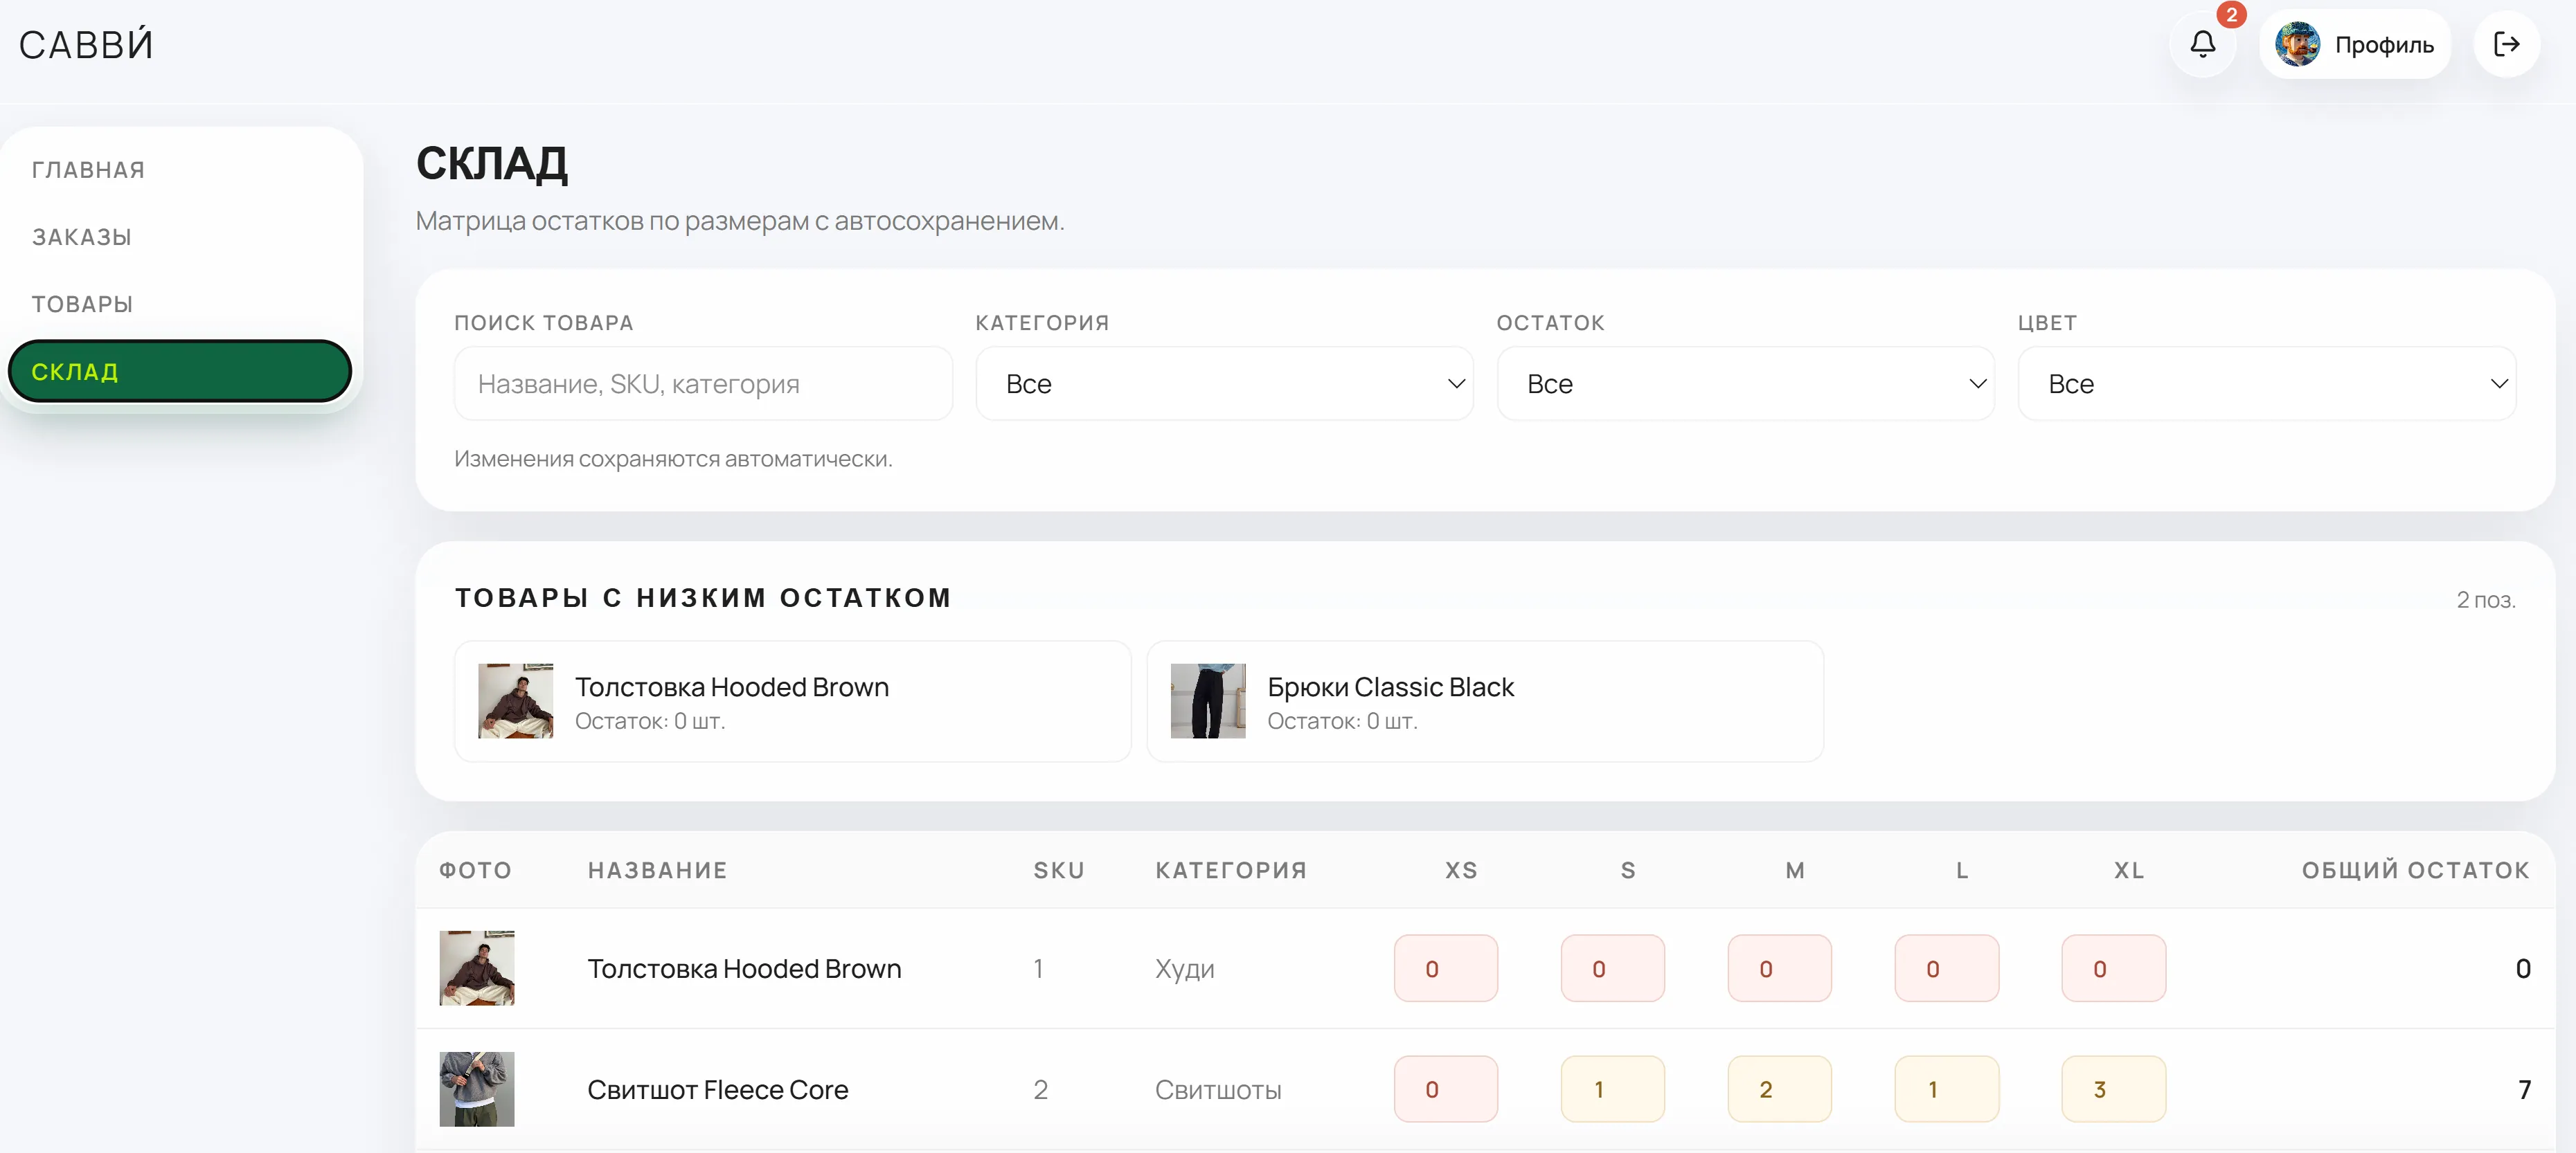Click SKU 2 cell in Свитшот row

click(1040, 1090)
